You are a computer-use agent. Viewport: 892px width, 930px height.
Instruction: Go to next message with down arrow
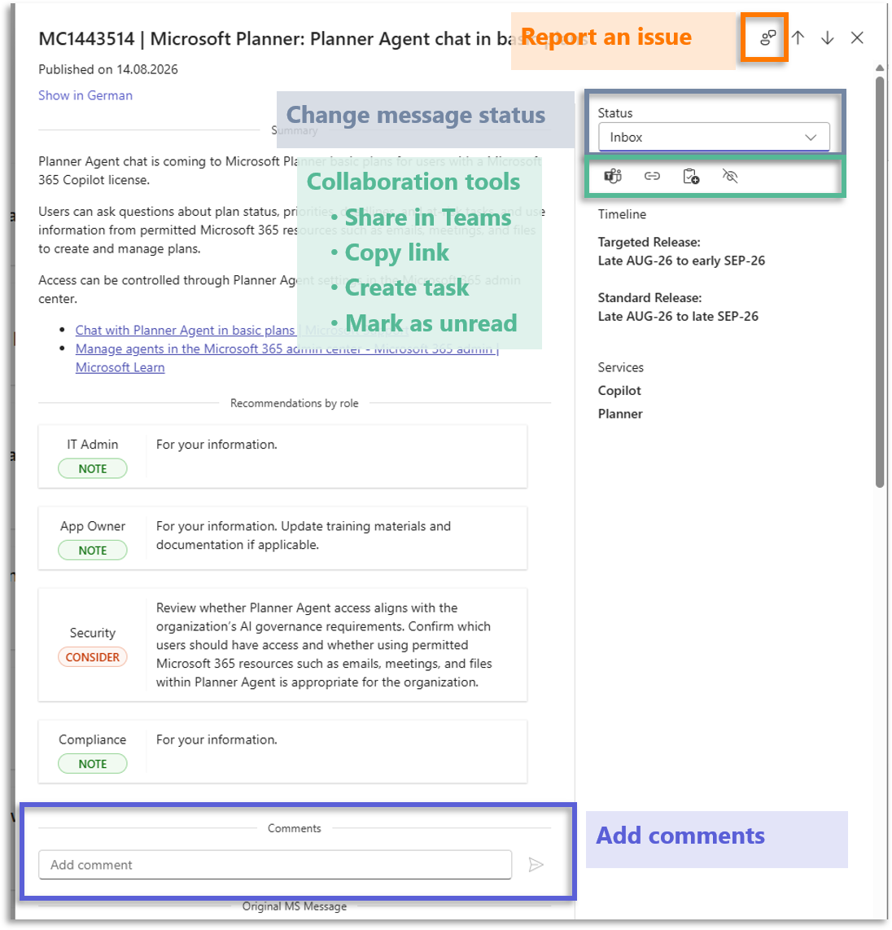828,38
